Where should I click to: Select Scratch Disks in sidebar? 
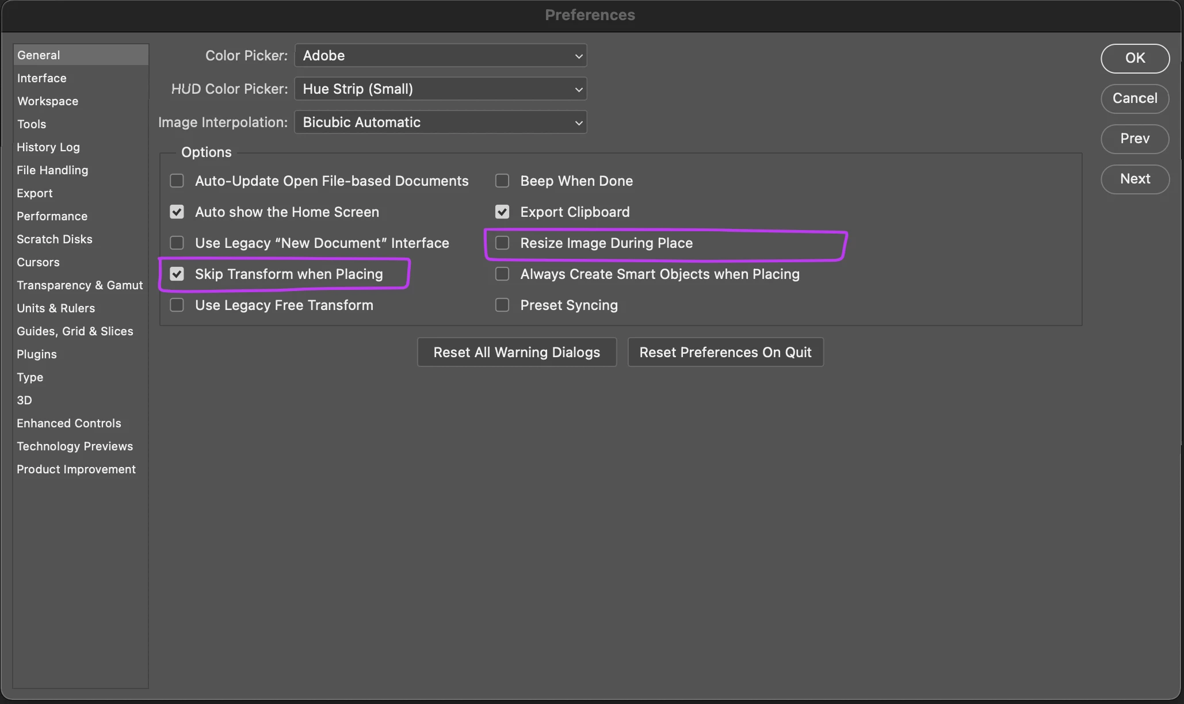[x=54, y=239]
